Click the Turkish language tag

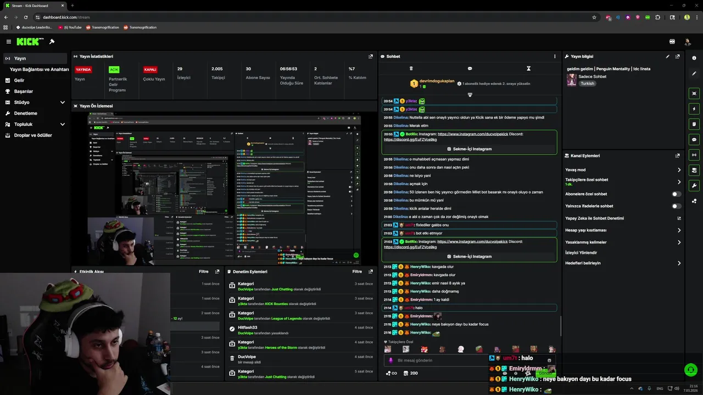(588, 83)
